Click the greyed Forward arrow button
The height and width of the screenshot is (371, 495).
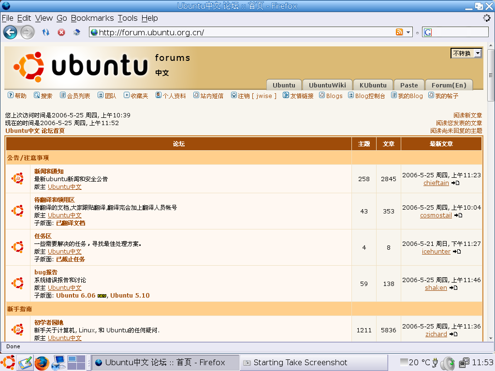[x=28, y=32]
